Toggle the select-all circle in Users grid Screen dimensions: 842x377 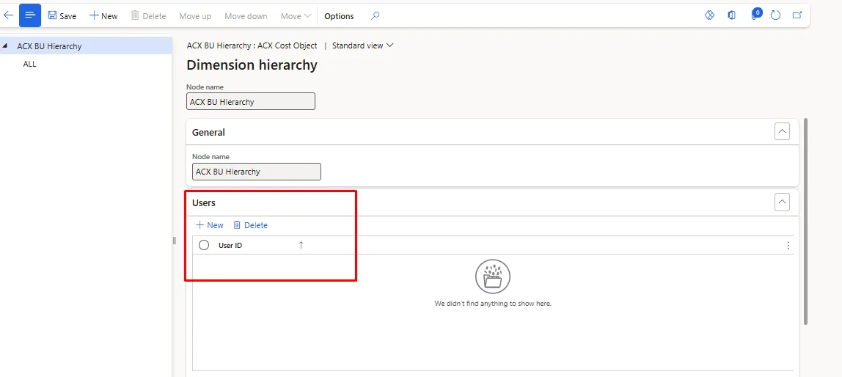coord(203,246)
